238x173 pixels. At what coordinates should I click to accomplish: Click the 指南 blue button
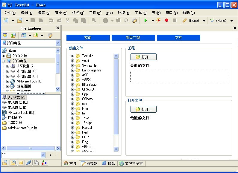(88, 38)
